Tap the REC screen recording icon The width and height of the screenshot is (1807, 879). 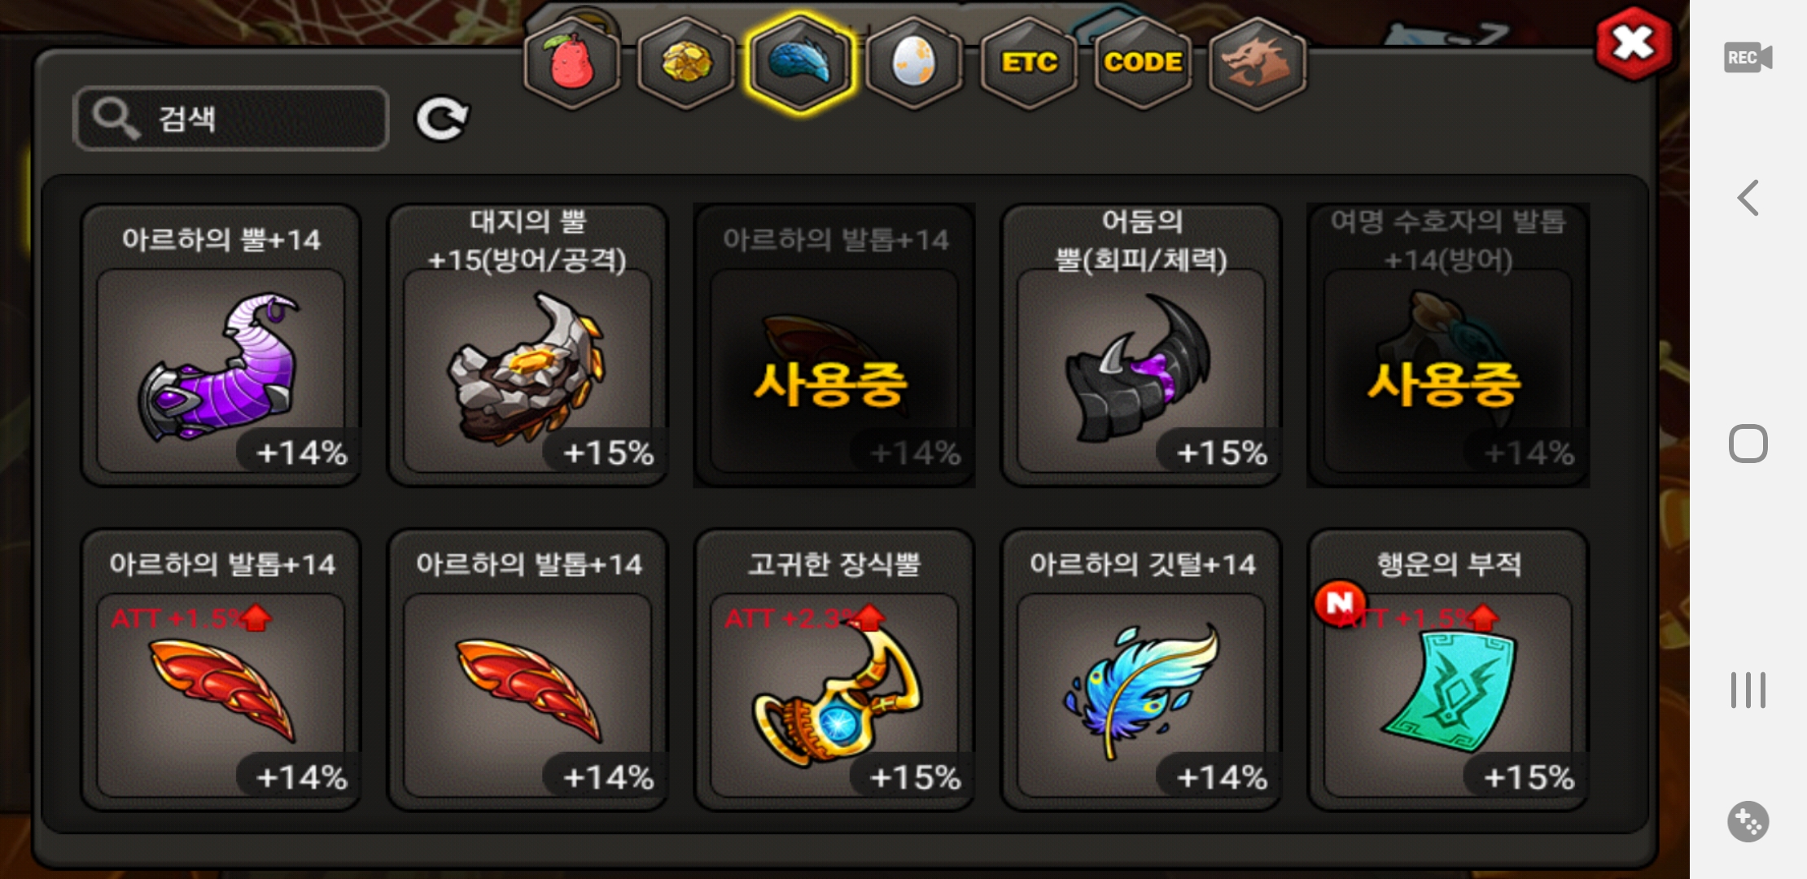pyautogui.click(x=1748, y=58)
